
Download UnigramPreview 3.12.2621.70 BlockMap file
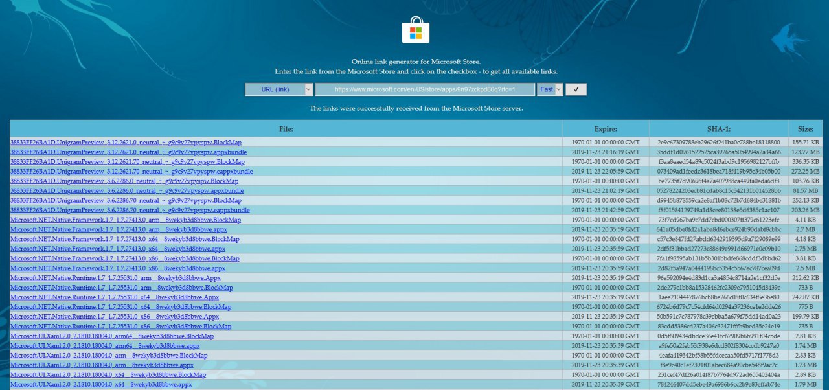(128, 161)
